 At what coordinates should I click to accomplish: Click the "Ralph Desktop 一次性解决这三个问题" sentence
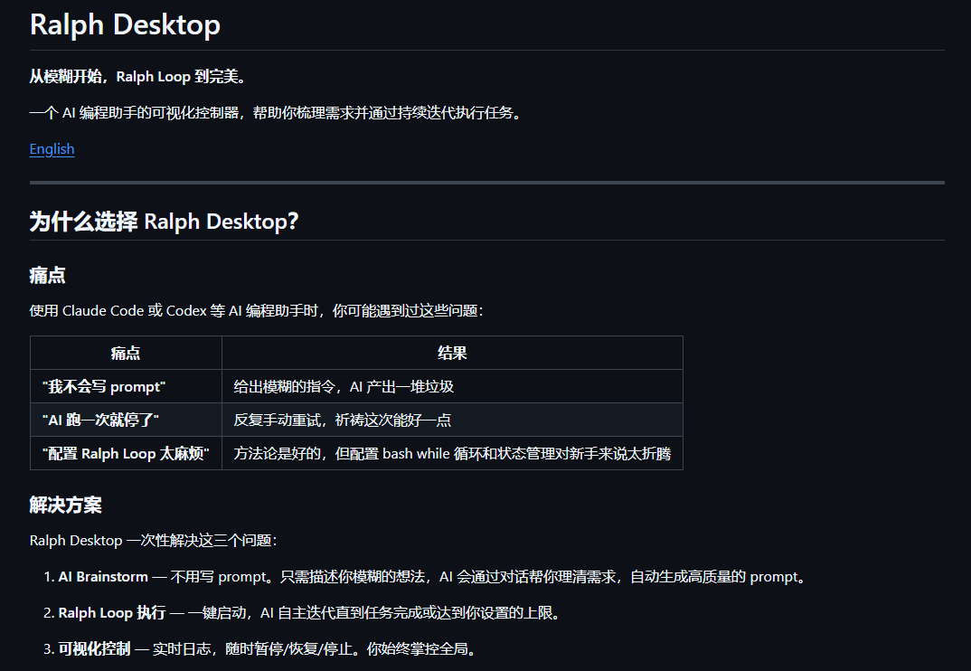pos(153,541)
